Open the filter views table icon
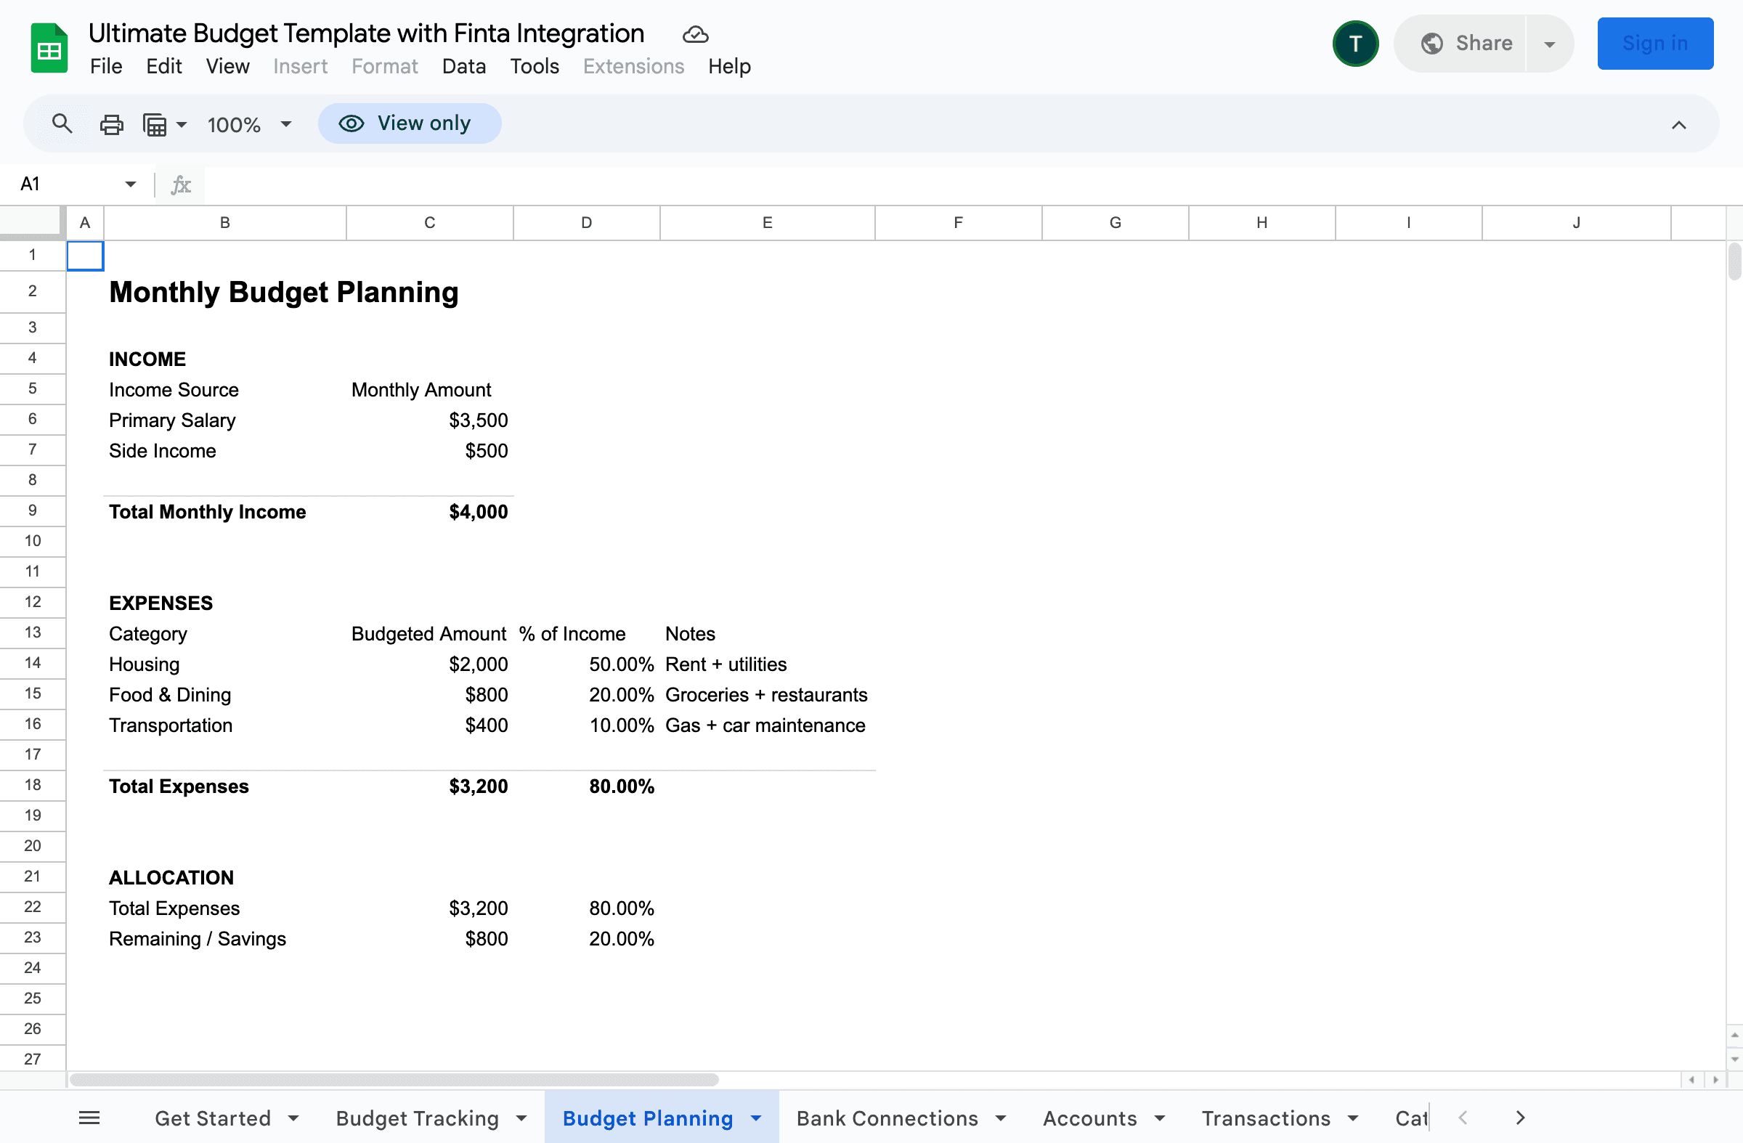The width and height of the screenshot is (1743, 1143). click(x=155, y=124)
